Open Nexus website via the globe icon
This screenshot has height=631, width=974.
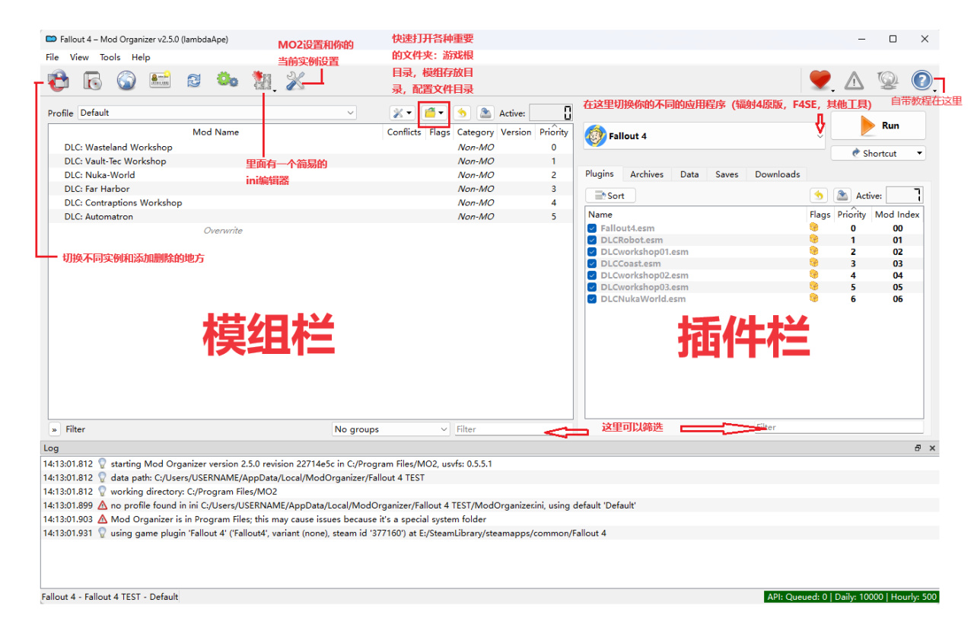(126, 80)
